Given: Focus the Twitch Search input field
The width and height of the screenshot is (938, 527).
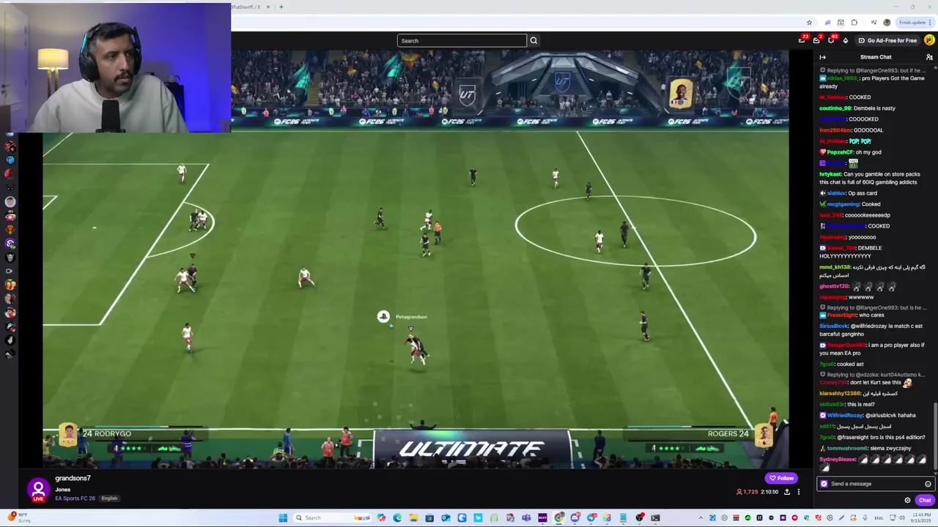Looking at the screenshot, I should pos(462,40).
